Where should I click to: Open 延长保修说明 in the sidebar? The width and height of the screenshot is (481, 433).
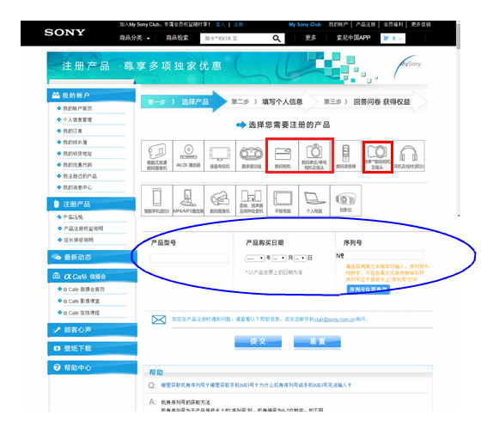(78, 240)
